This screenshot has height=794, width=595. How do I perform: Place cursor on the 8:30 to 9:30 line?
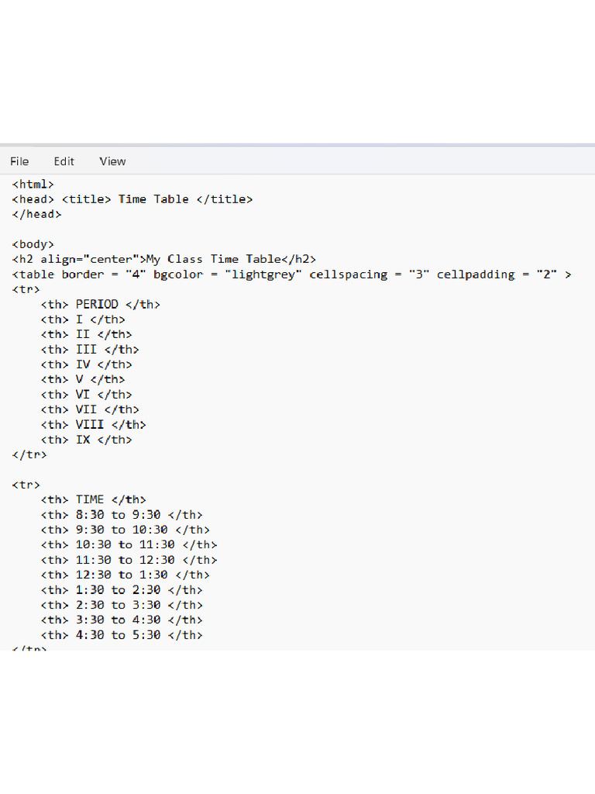[x=122, y=515]
